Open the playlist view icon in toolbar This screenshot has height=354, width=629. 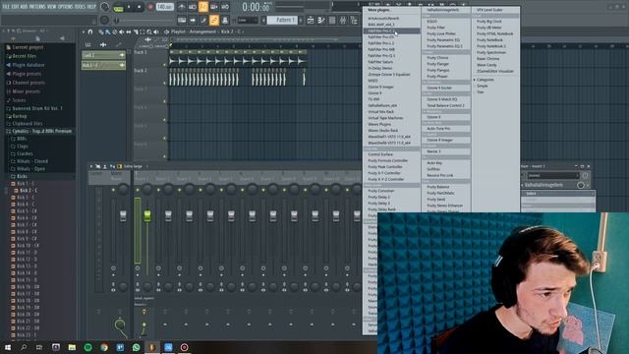tap(311, 20)
